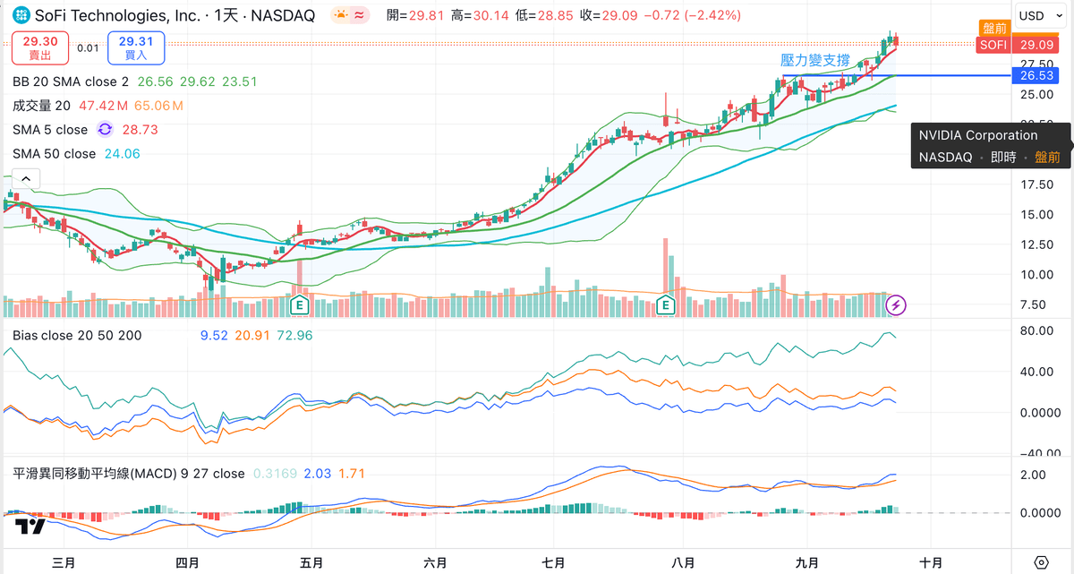Click the 十月 label on time axis
The image size is (1074, 574).
[931, 562]
